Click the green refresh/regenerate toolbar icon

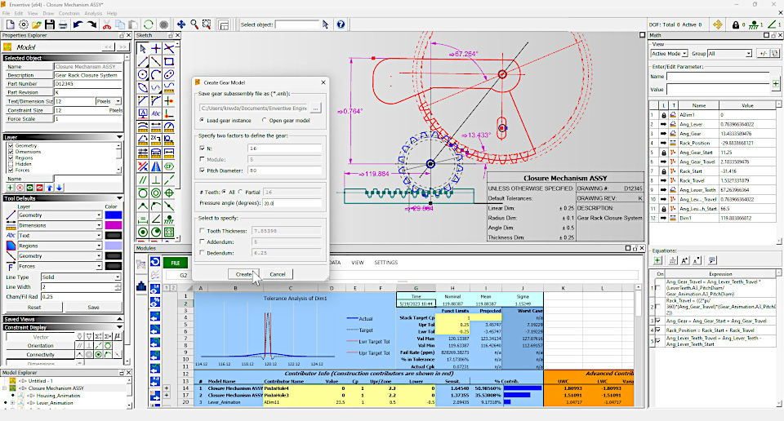click(149, 24)
